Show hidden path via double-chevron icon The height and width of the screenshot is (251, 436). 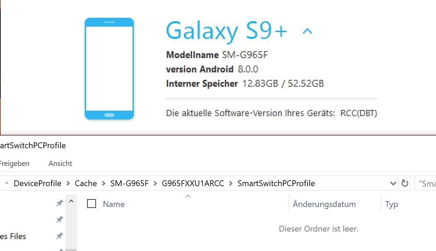point(7,183)
